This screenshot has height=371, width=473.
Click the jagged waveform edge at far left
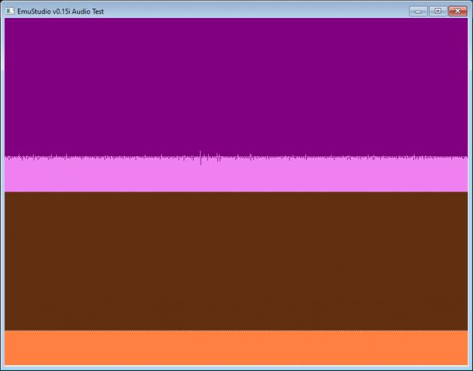pos(9,156)
